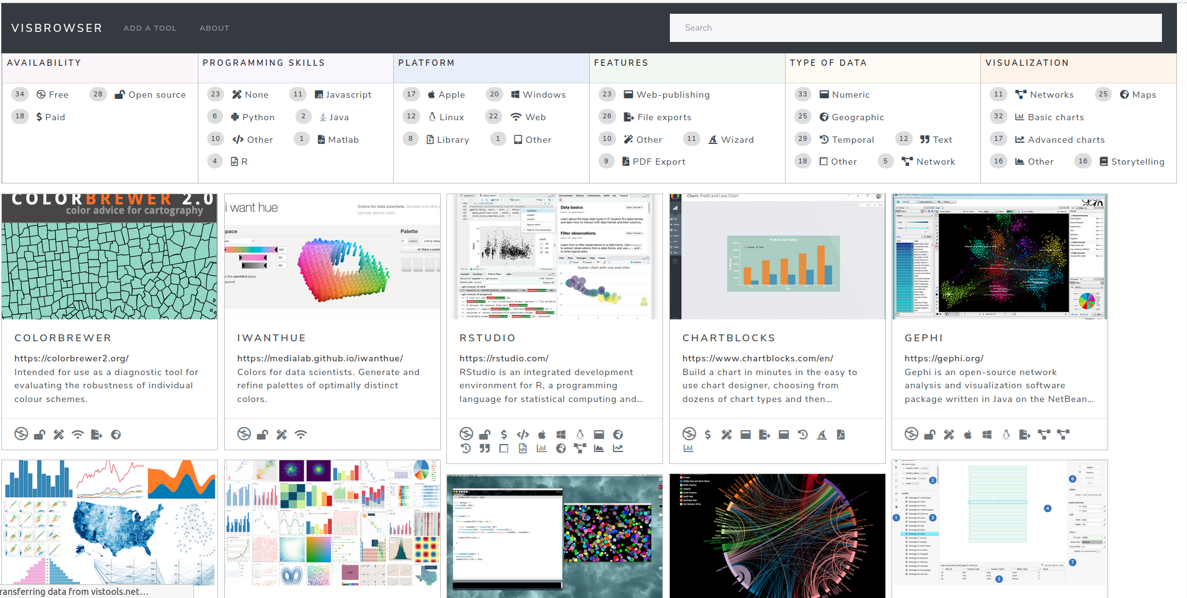
Task: Click the Wi-Fi web icon on the Colorbrewer card
Action: [78, 434]
